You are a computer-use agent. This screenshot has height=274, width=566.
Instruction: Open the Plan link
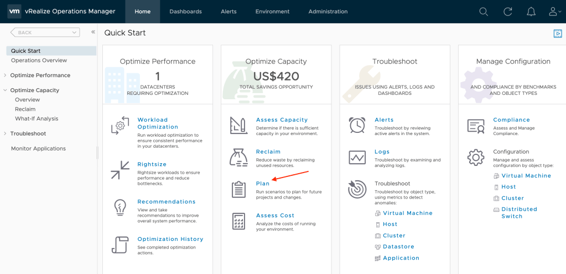tap(262, 184)
